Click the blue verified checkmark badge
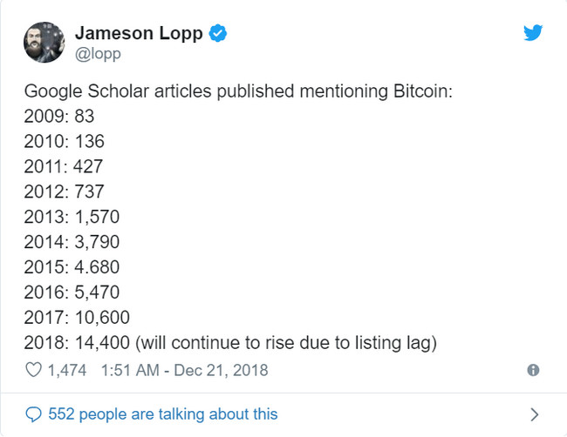Screen dimensions: 567x437 pos(218,33)
